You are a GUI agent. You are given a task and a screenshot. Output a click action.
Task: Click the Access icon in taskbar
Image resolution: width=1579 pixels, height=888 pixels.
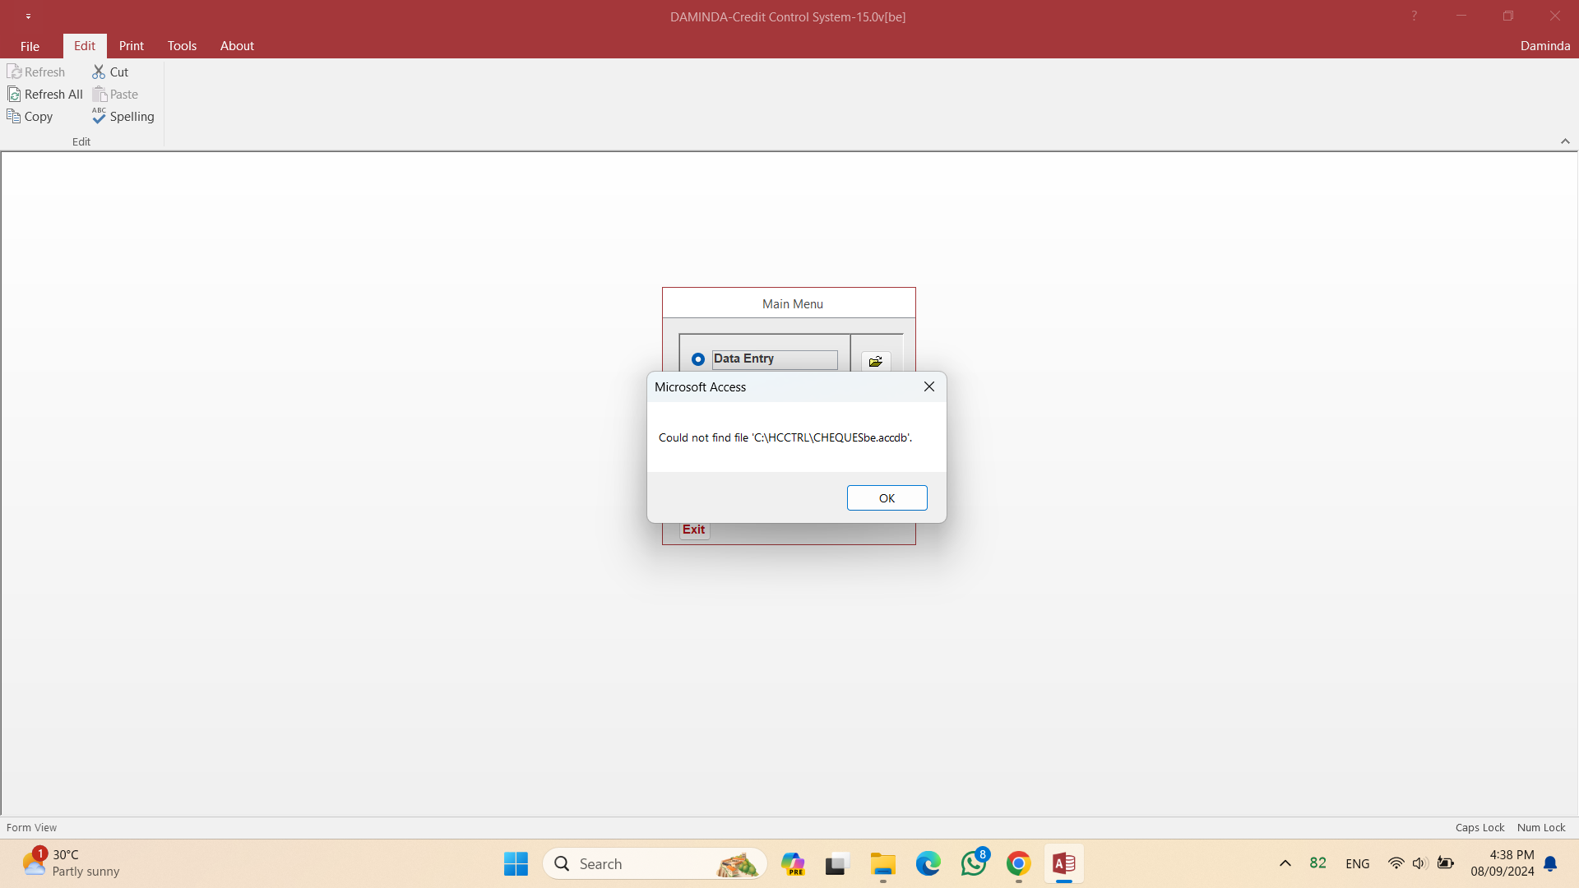click(1063, 864)
